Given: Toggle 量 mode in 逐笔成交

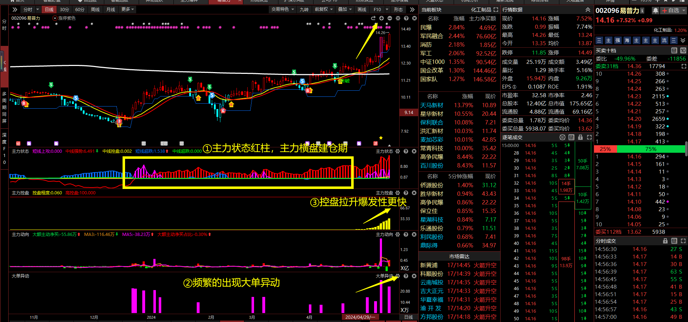Looking at the screenshot, I should click(x=571, y=137).
